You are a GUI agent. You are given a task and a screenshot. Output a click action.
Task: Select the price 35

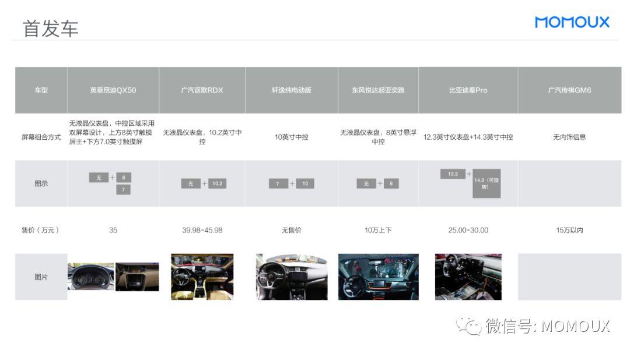pyautogui.click(x=113, y=230)
